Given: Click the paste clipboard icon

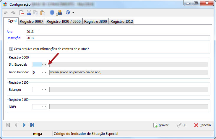Looking at the screenshot, I should coord(43,12).
